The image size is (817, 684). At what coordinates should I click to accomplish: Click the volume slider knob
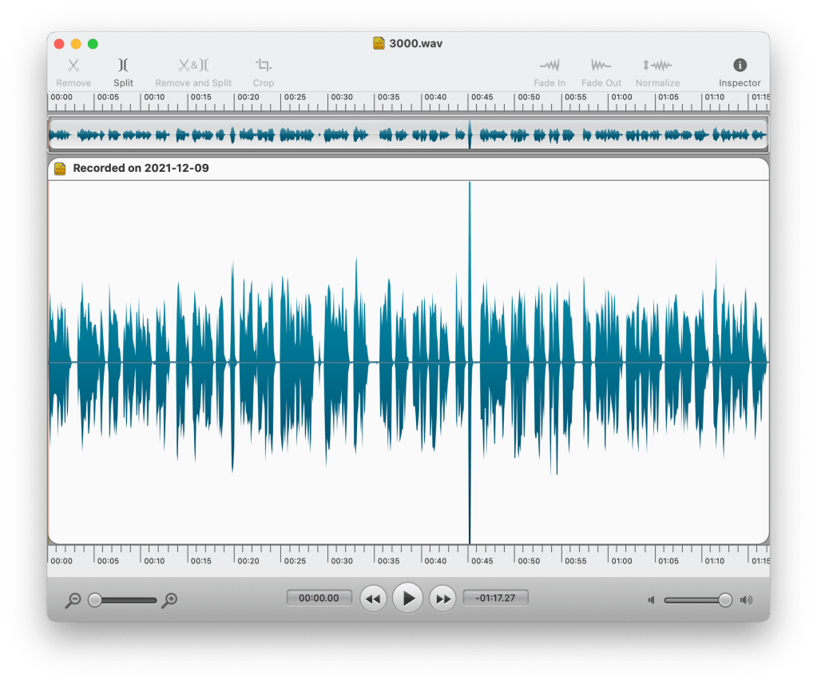click(724, 600)
